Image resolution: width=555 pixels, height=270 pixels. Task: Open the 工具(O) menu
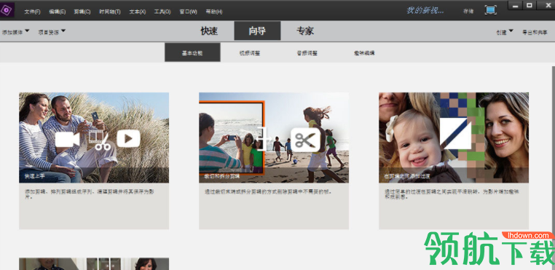pos(162,12)
